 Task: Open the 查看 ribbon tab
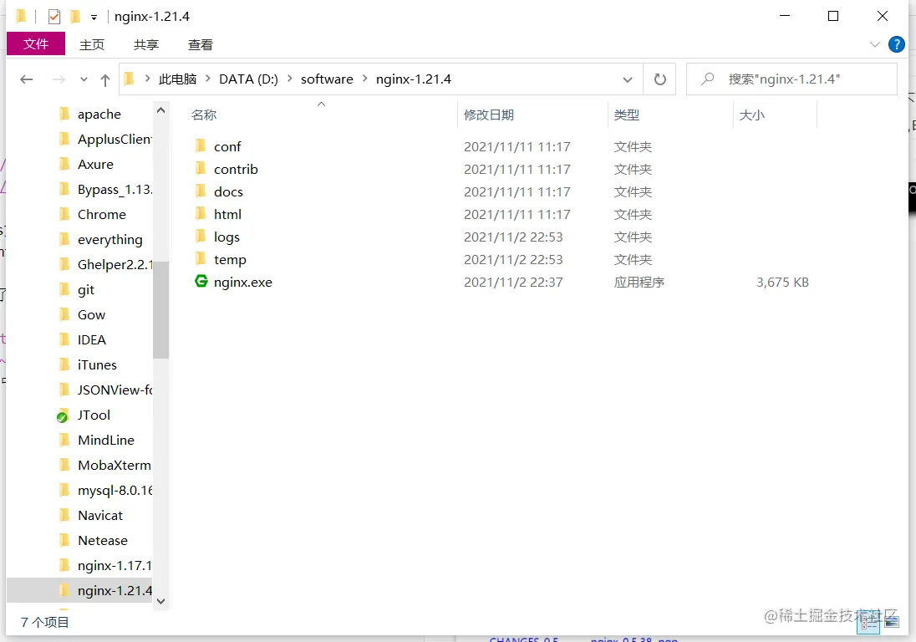[201, 45]
